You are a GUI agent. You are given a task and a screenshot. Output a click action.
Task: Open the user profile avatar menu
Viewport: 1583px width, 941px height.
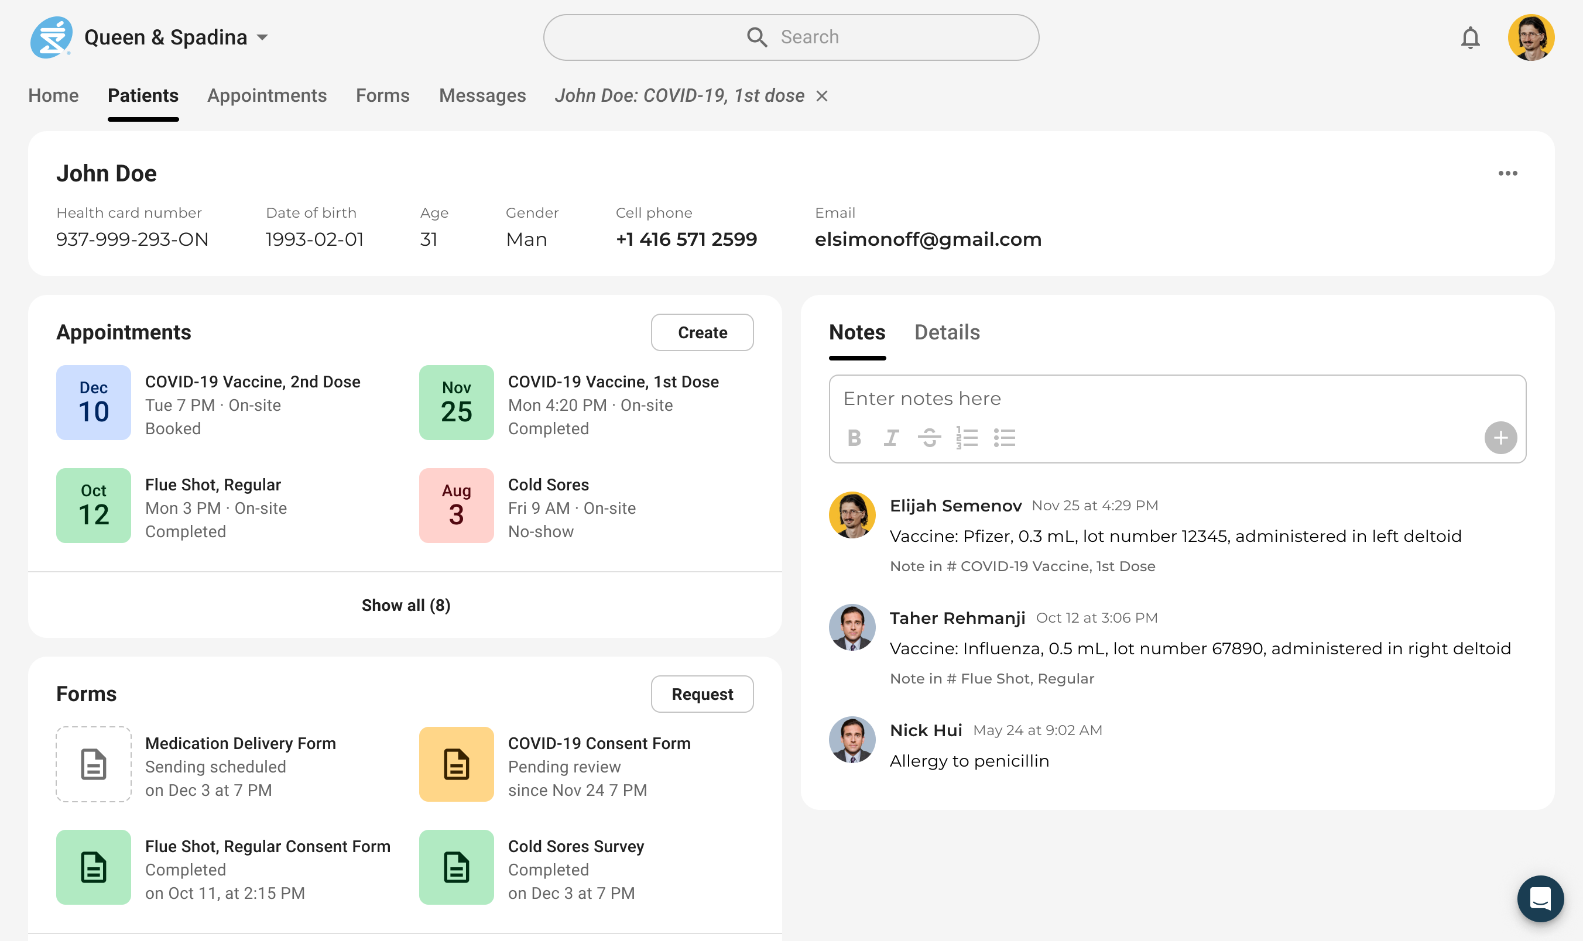1531,37
